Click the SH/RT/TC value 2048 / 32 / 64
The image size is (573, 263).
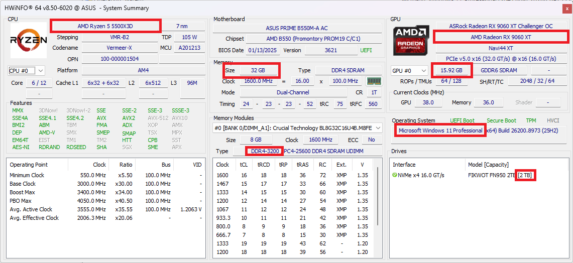coord(537,81)
